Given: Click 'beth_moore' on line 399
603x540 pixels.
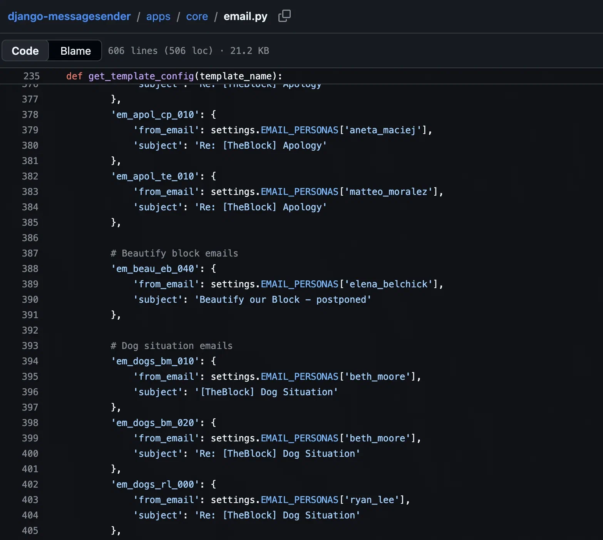Looking at the screenshot, I should (x=377, y=438).
